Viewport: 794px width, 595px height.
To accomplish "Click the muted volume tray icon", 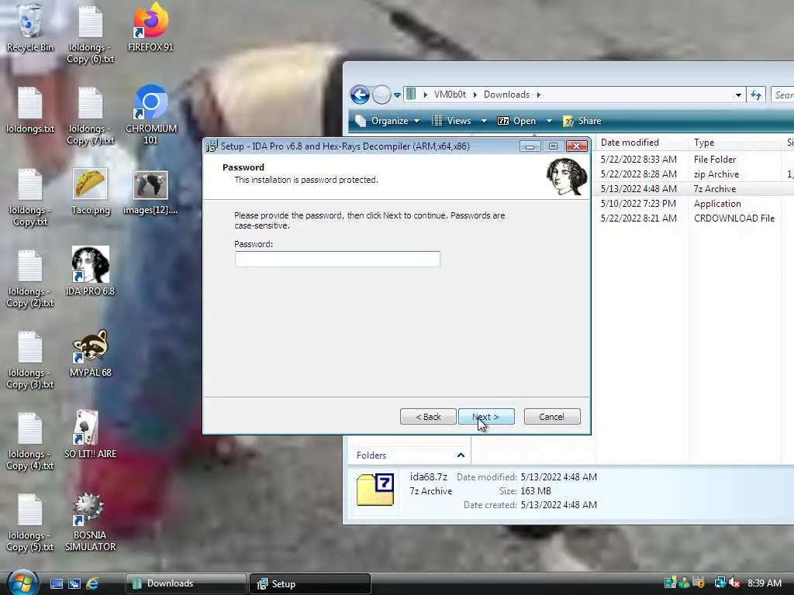I will [735, 583].
